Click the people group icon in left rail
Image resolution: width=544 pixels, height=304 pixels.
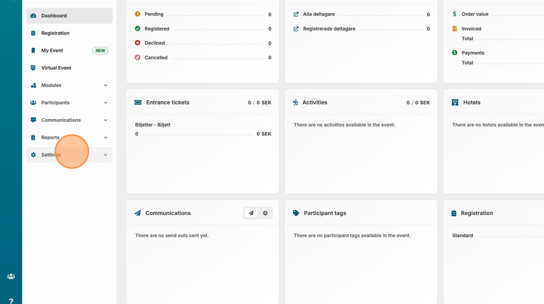tap(11, 276)
